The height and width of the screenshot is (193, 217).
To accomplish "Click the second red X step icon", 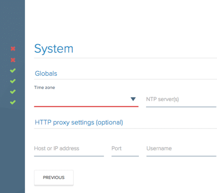I will [13, 60].
